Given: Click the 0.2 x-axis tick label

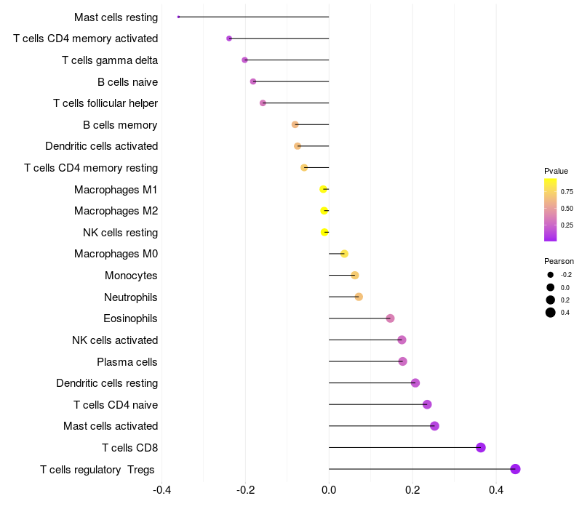Looking at the screenshot, I should [412, 491].
